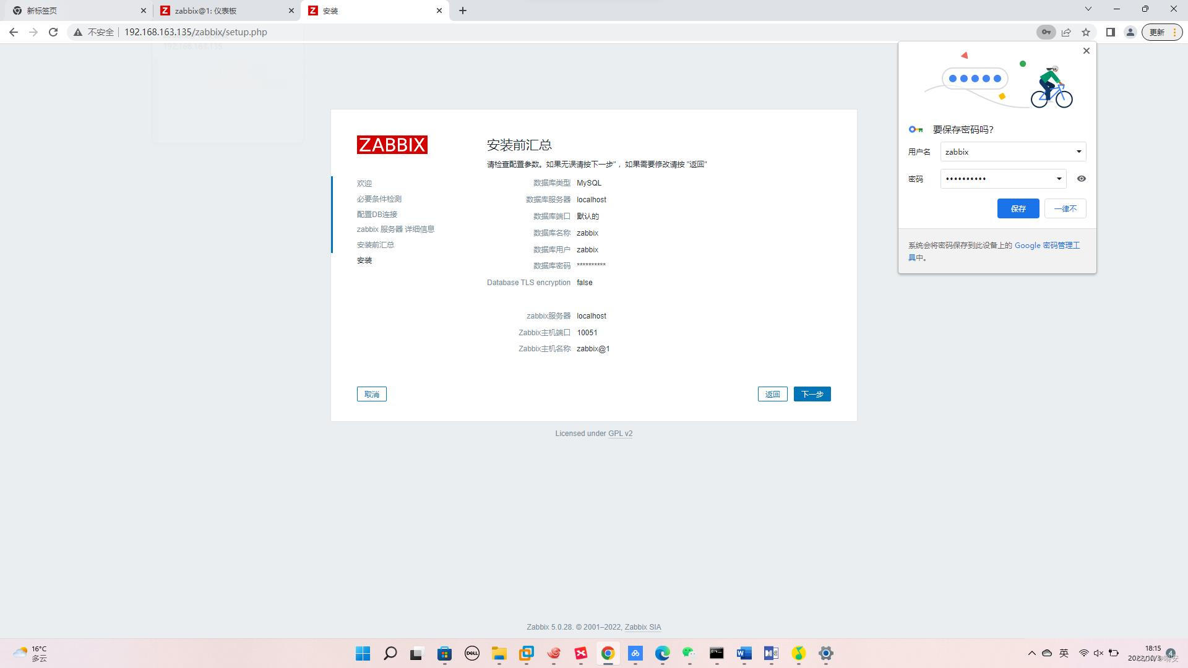1188x668 pixels.
Task: Expand the password dropdown in popup
Action: pos(1059,179)
